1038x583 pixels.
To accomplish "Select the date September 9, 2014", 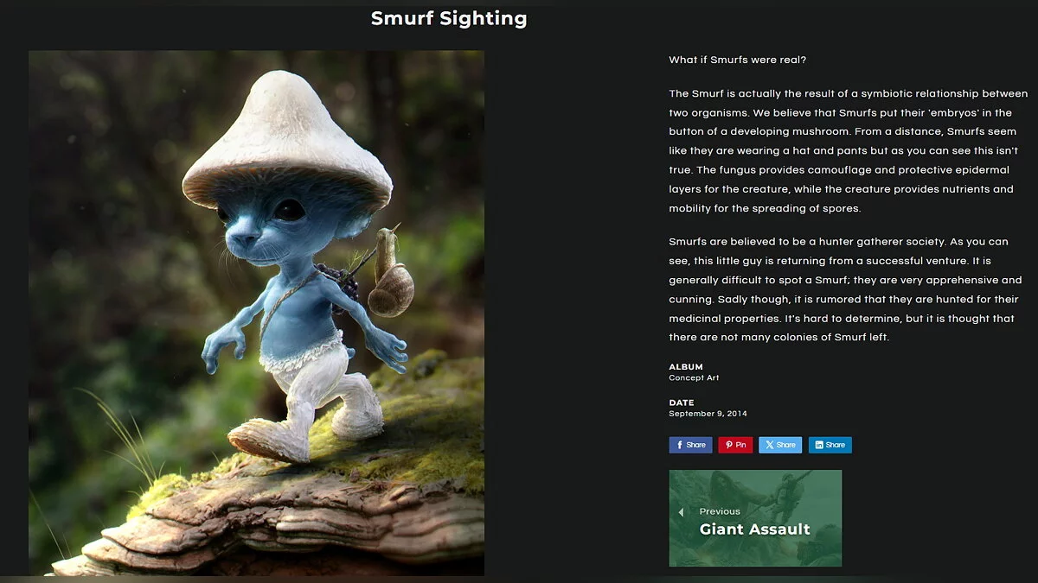I will 708,414.
